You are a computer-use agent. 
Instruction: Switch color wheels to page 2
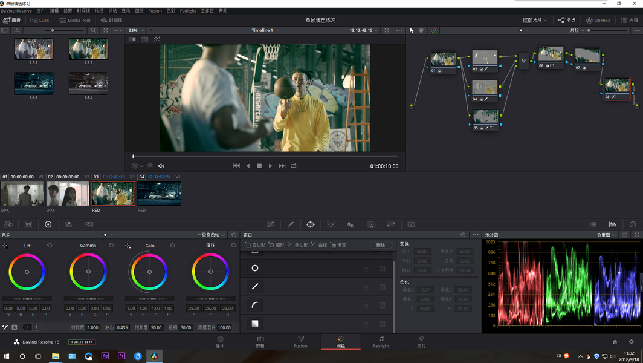point(36,328)
